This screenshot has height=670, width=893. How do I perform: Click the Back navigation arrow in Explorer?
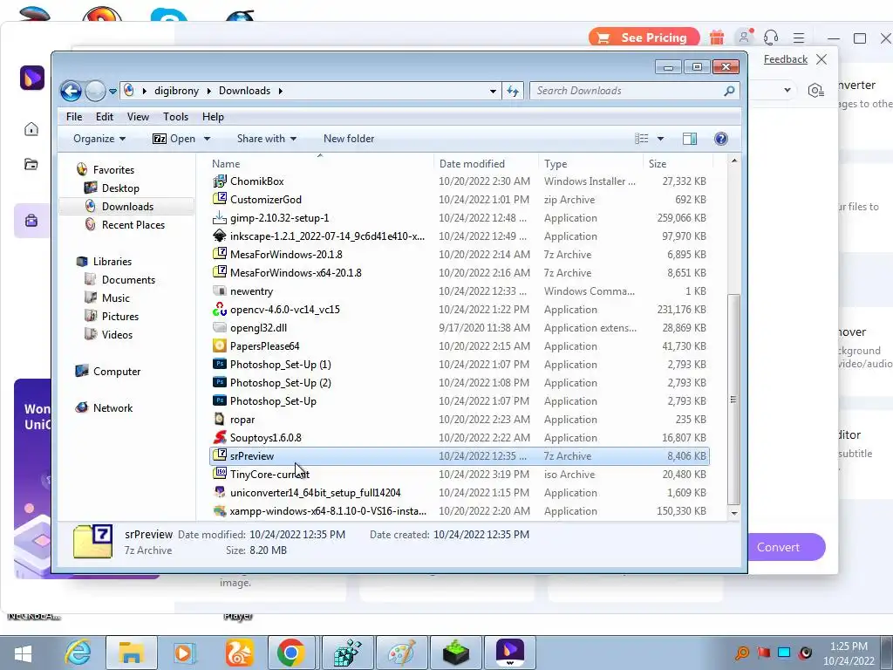[x=72, y=91]
